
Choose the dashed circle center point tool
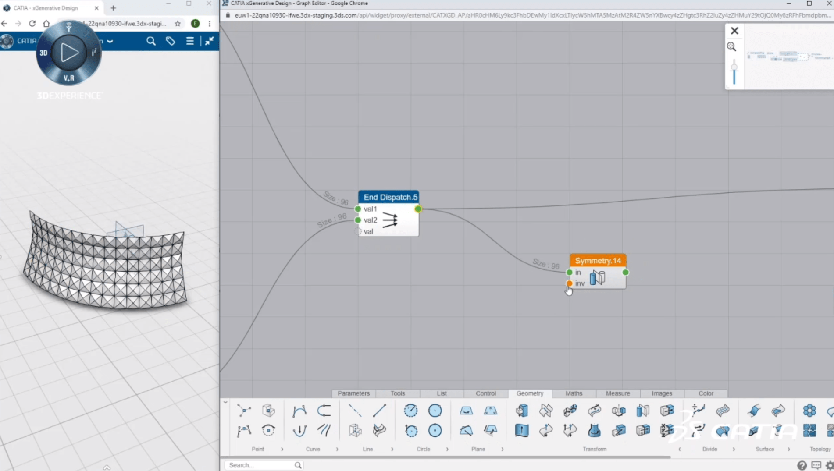tap(268, 430)
